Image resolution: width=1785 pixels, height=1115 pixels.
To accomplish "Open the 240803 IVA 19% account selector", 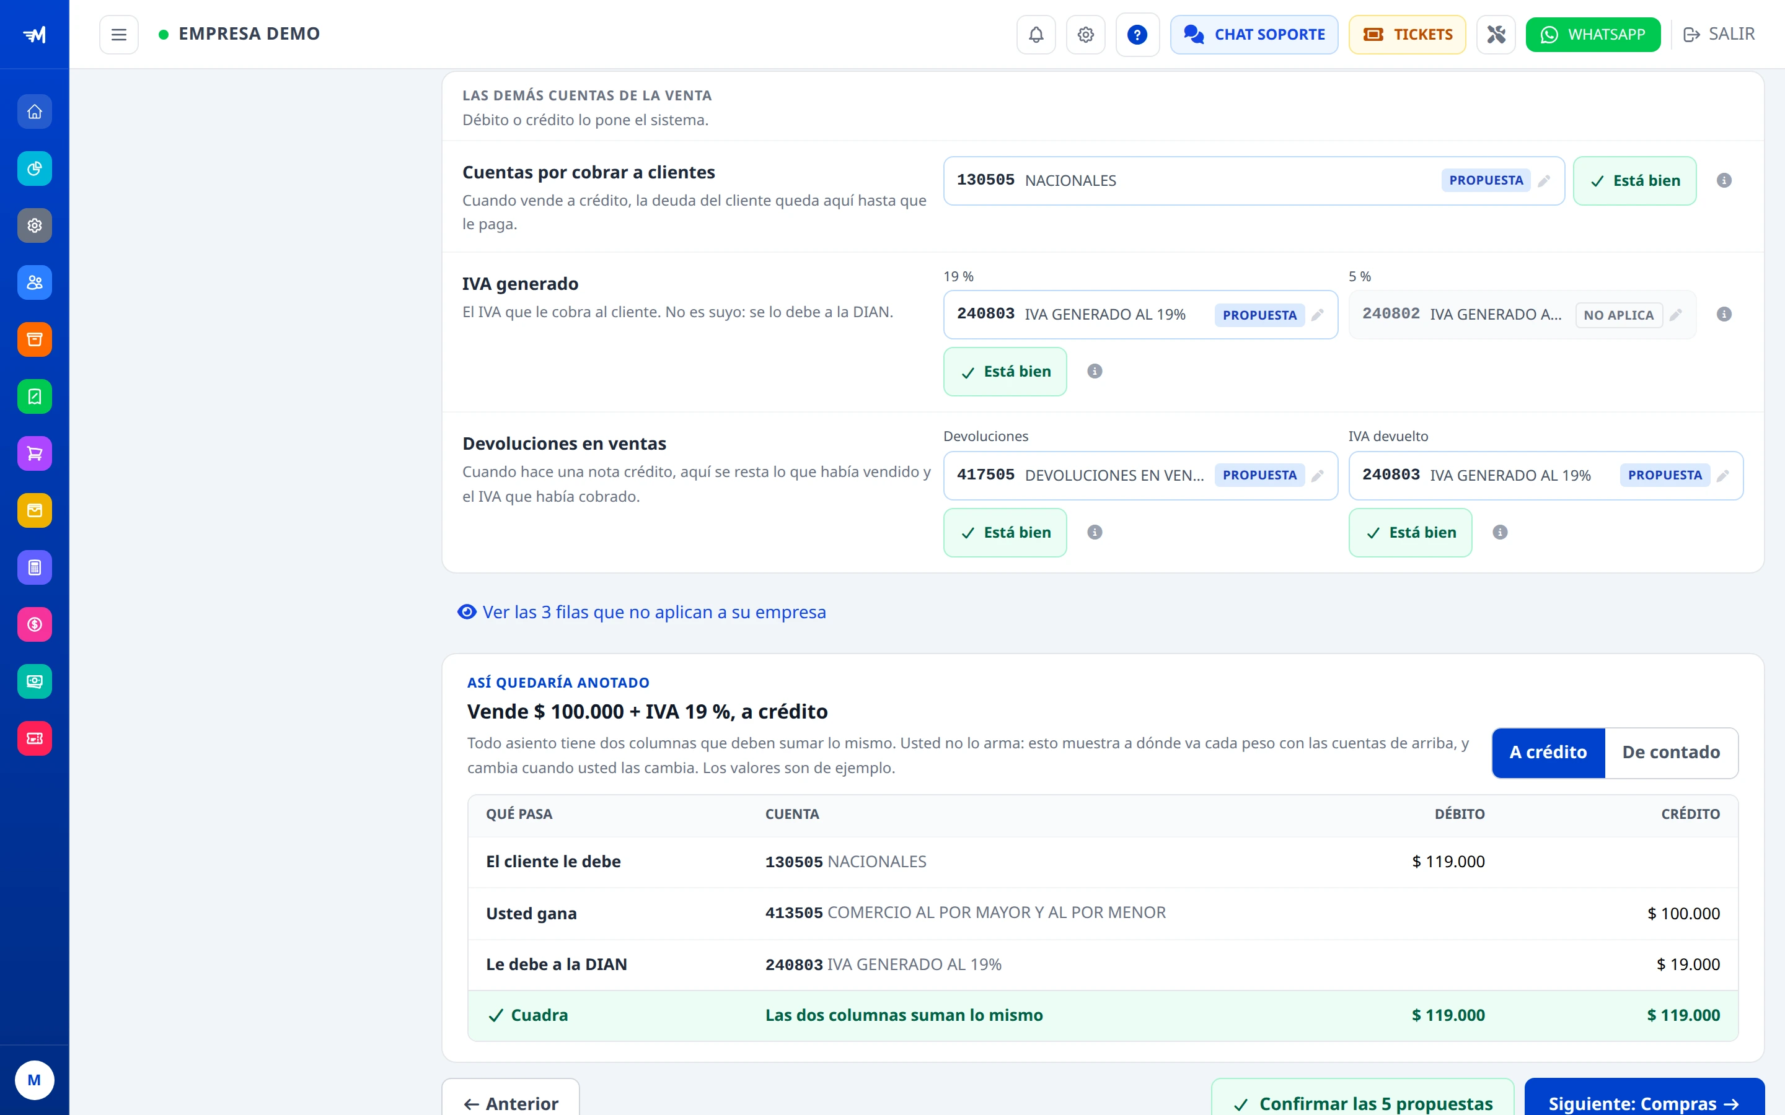I will click(x=1140, y=315).
